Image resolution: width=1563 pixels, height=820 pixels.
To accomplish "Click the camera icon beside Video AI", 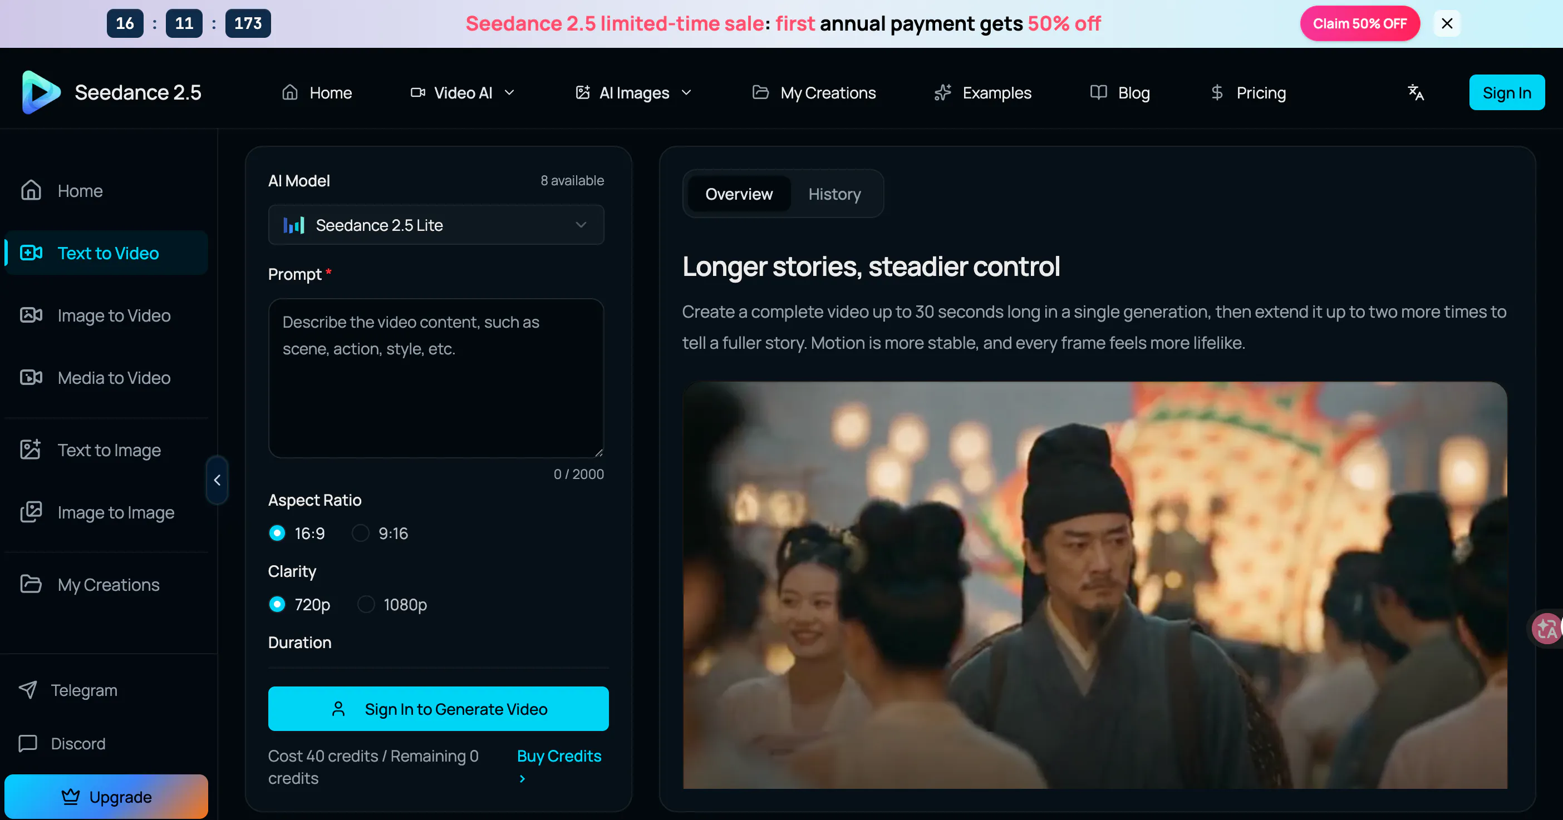I will click(417, 92).
